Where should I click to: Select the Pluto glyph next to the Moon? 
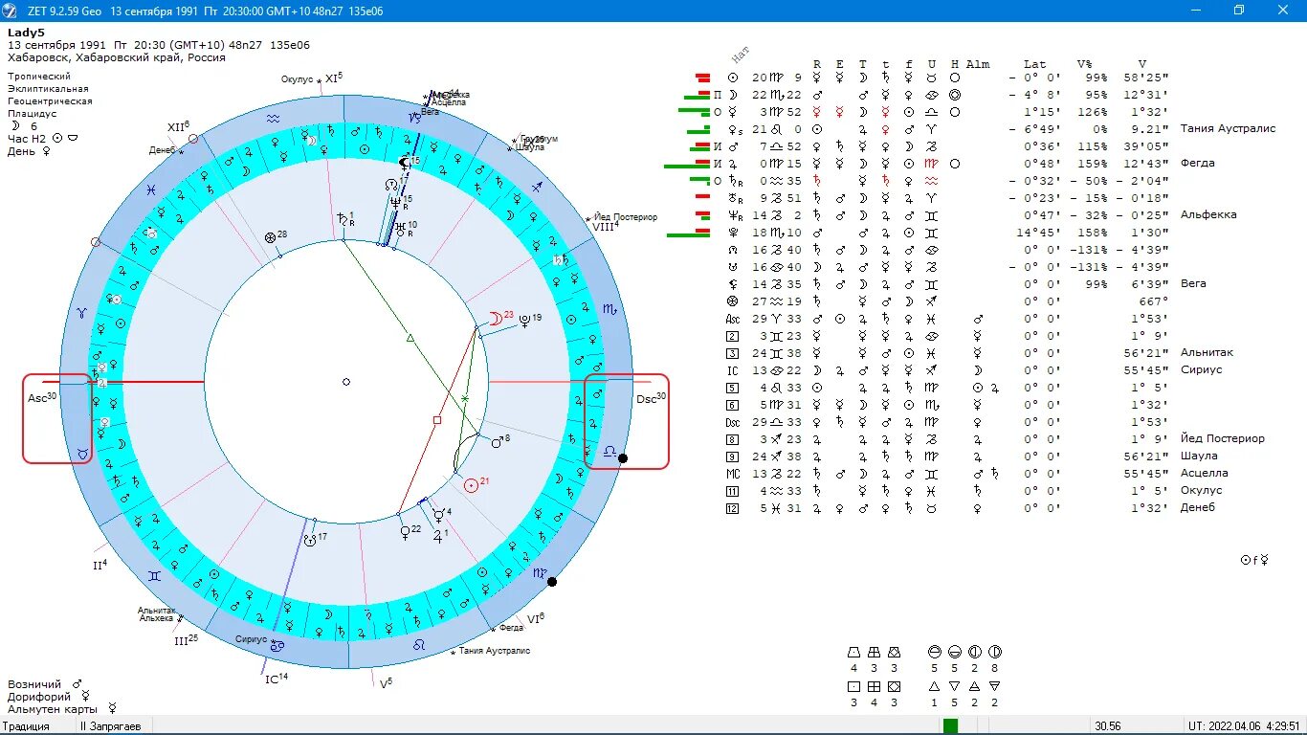[524, 320]
